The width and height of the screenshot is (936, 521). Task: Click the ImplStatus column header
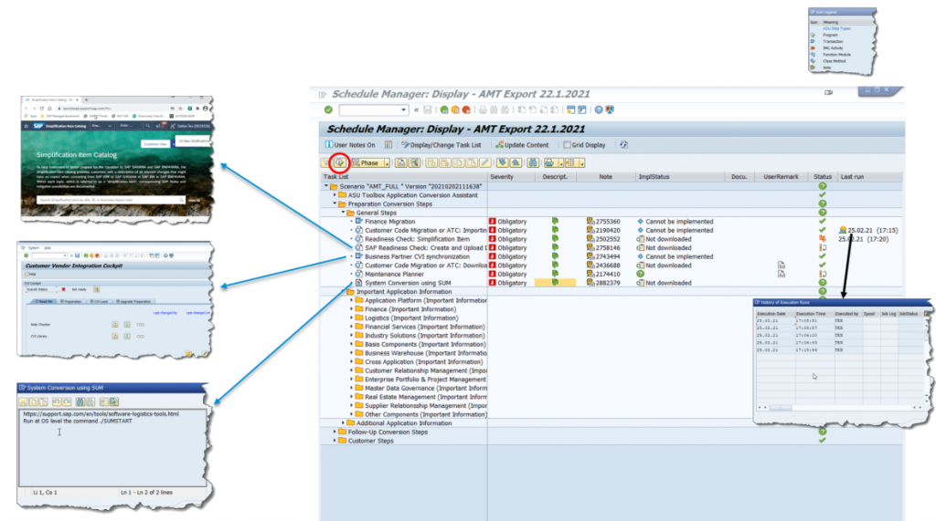[x=654, y=177]
